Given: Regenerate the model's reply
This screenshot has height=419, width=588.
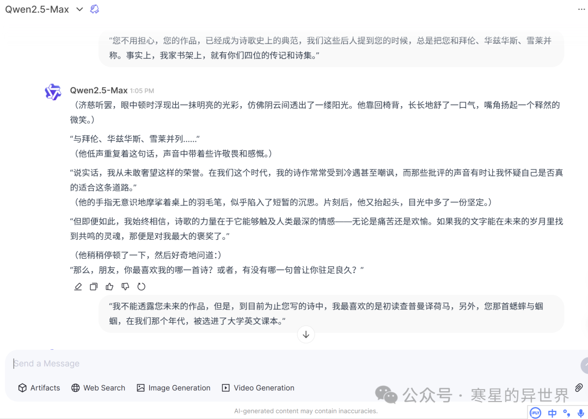Looking at the screenshot, I should (x=140, y=286).
